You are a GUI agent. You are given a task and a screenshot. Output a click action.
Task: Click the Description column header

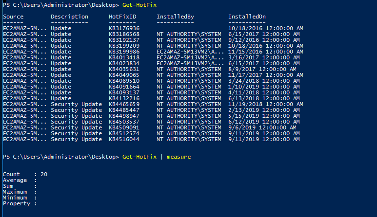coord(69,17)
